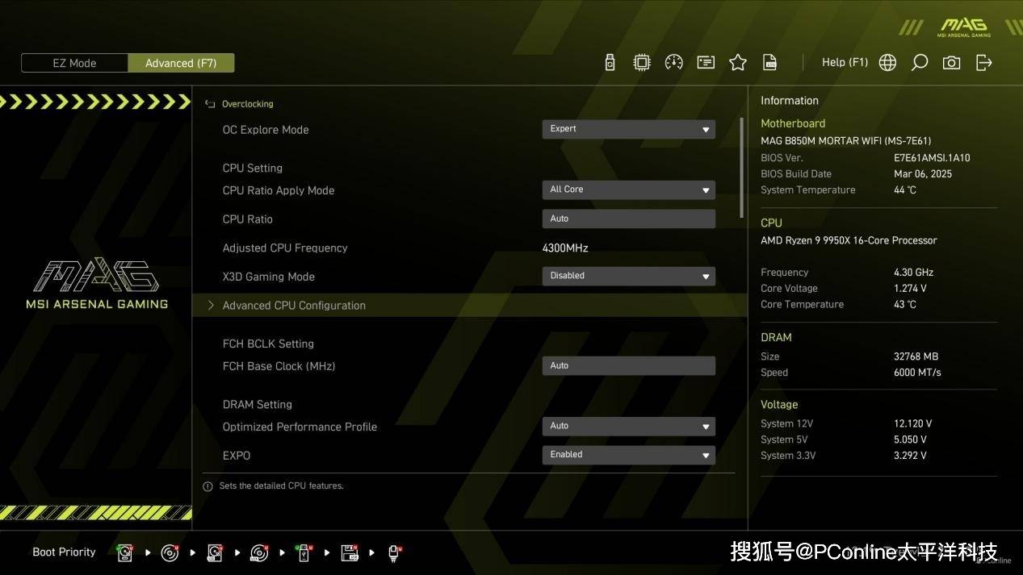Viewport: 1023px width, 575px height.
Task: Open the hardware monitor gauge icon
Action: point(674,62)
